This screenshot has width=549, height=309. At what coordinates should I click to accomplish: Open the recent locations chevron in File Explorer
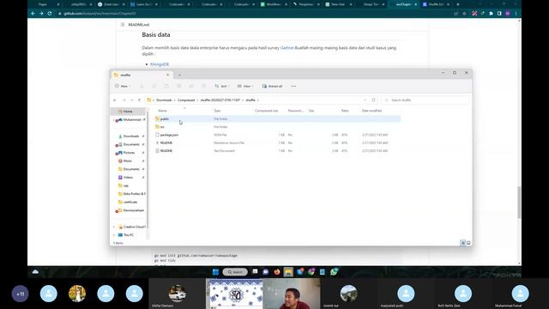[131, 100]
